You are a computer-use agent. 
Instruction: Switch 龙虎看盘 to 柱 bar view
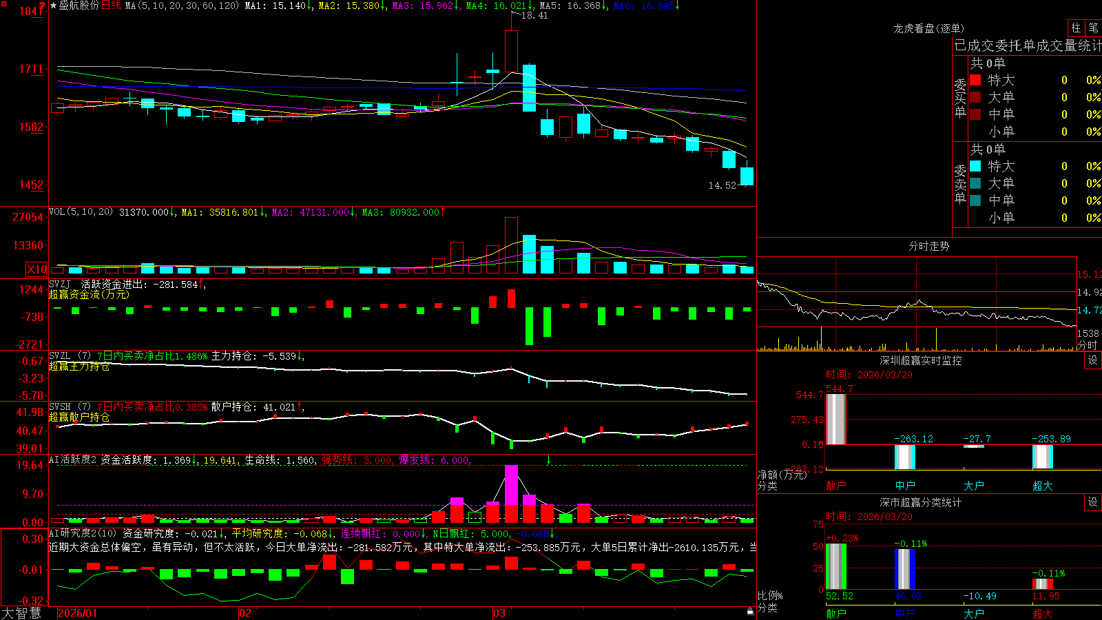pos(1076,28)
